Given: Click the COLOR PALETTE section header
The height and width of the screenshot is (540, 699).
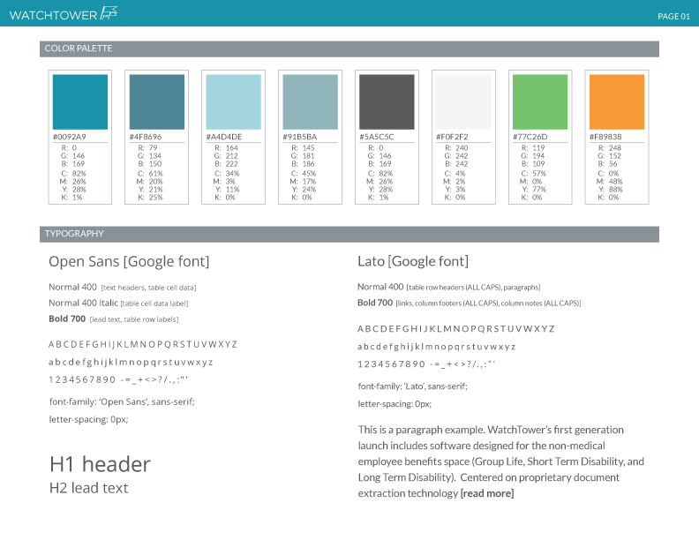Looking at the screenshot, I should (349, 49).
